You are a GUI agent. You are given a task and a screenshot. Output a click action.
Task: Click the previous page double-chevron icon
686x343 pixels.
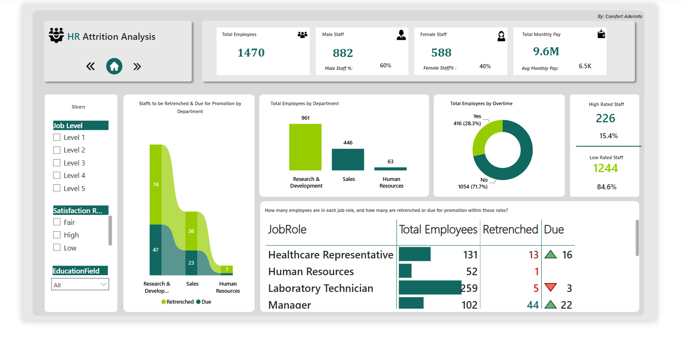91,66
